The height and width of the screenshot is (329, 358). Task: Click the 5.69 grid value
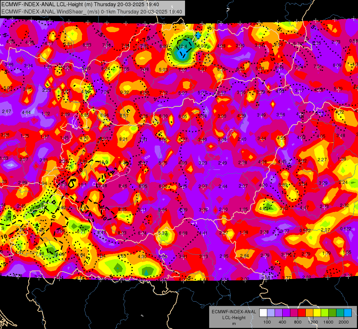pyautogui.click(x=283, y=185)
